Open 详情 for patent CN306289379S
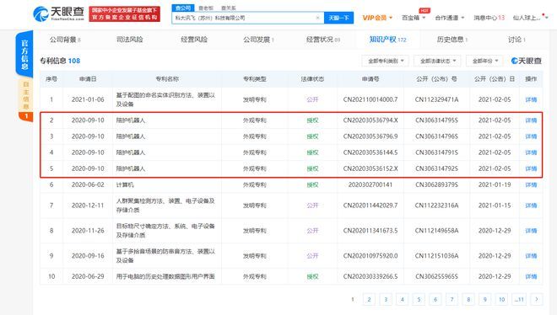 pos(531,185)
